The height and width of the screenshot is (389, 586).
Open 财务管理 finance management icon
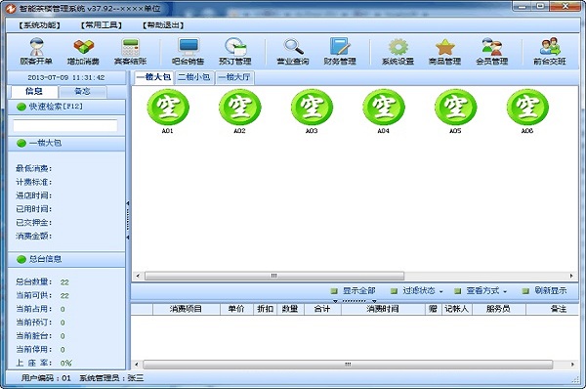(340, 51)
